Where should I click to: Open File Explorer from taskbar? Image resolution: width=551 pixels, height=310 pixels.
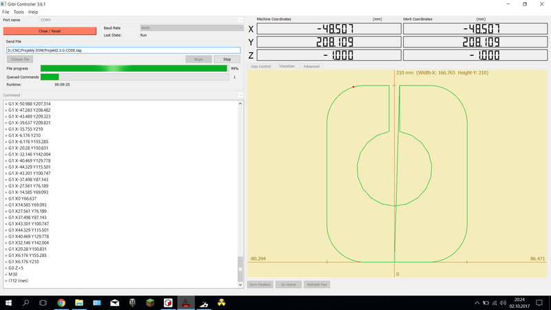[x=79, y=302]
